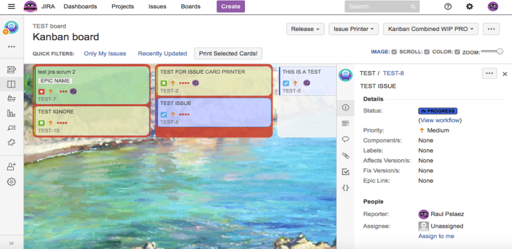Show the Details info tab icon
This screenshot has width=512, height=249.
click(x=345, y=108)
